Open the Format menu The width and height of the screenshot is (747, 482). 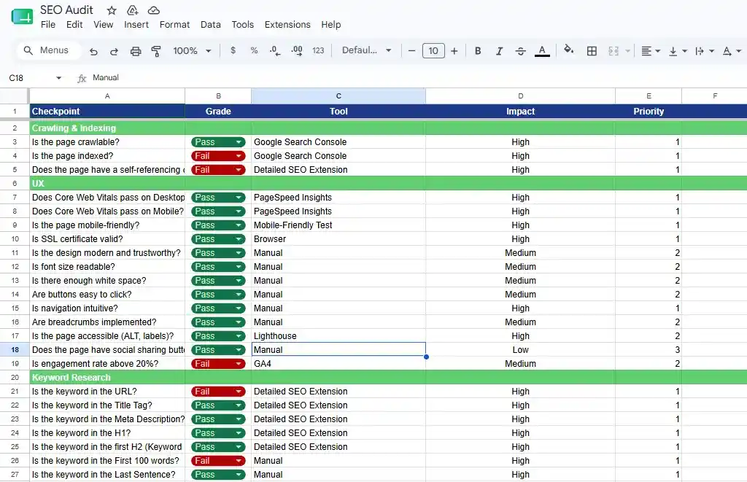coord(174,24)
